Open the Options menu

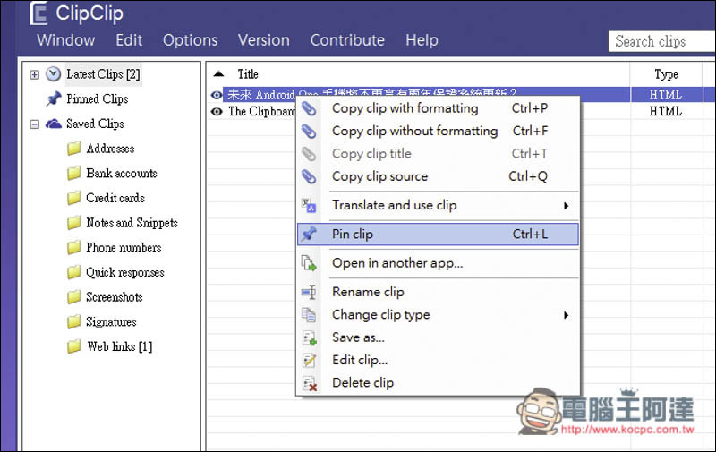[190, 40]
